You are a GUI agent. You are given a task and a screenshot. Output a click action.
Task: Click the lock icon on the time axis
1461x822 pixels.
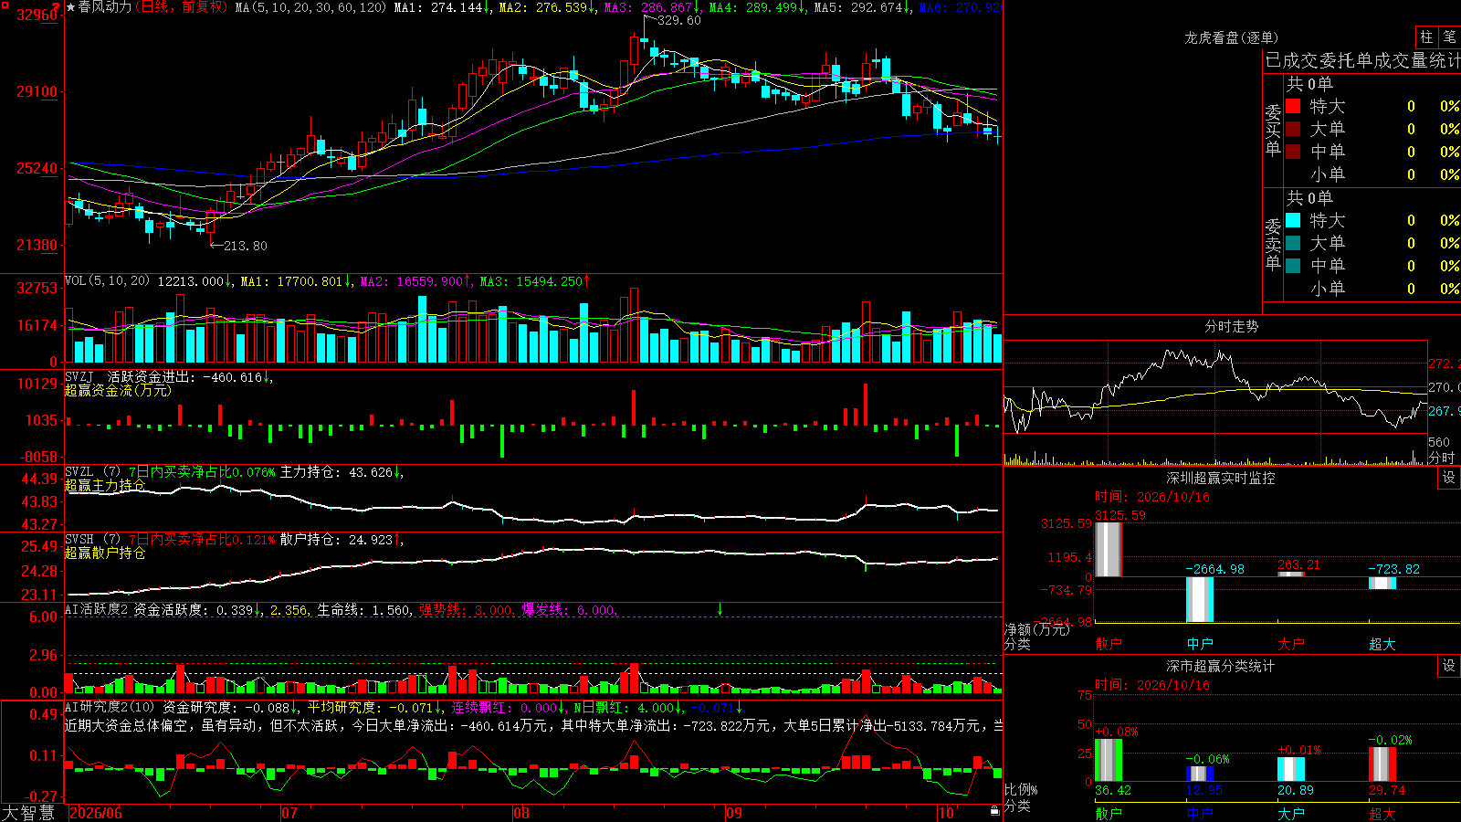pos(994,811)
